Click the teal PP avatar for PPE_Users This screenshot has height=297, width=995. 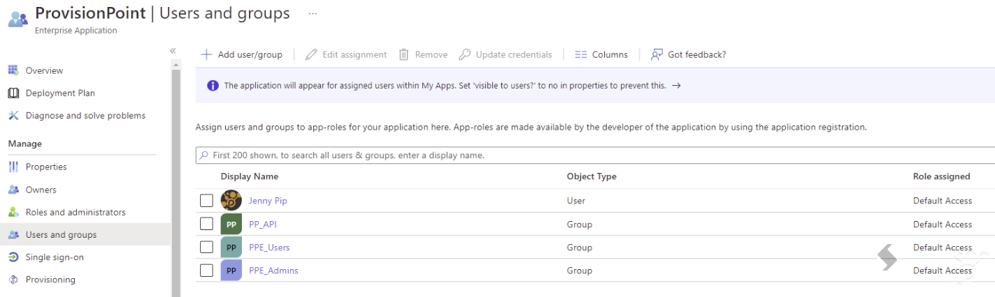click(x=231, y=247)
